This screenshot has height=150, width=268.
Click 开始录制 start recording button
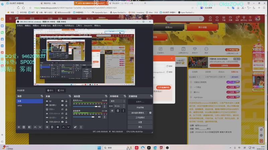point(140,107)
